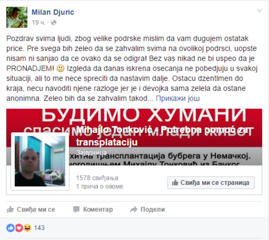Image resolution: width=269 pixels, height=240 pixels.
Task: Click the page profile photo thumbnail
Action: [40, 161]
